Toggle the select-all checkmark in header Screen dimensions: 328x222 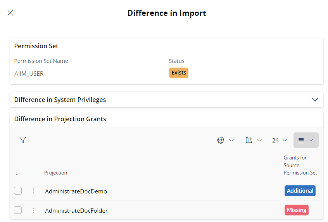[18, 174]
